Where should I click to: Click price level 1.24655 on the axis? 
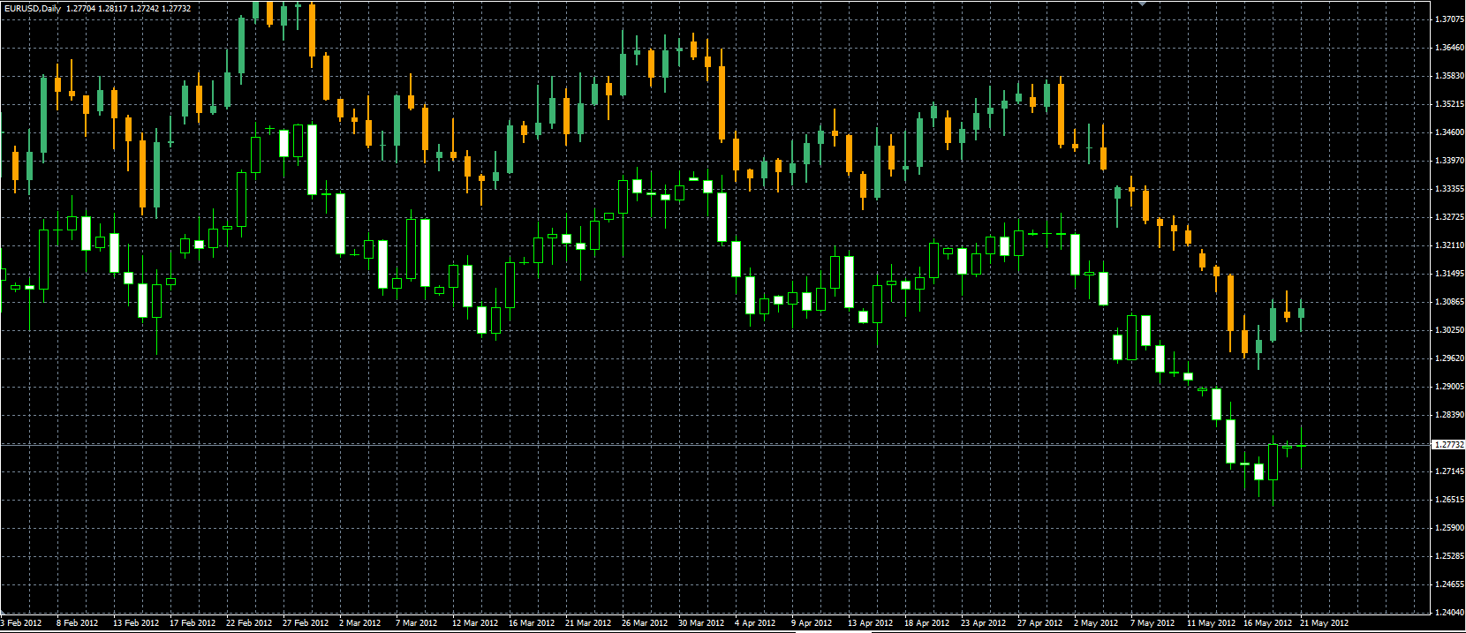(x=1450, y=584)
